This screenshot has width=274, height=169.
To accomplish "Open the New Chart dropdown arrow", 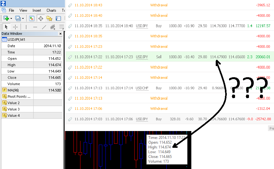I will pyautogui.click(x=11, y=18).
